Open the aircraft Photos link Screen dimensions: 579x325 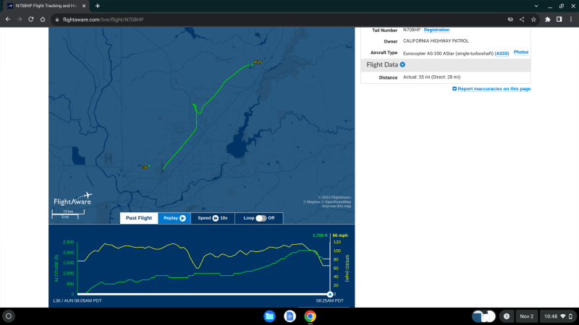(521, 52)
